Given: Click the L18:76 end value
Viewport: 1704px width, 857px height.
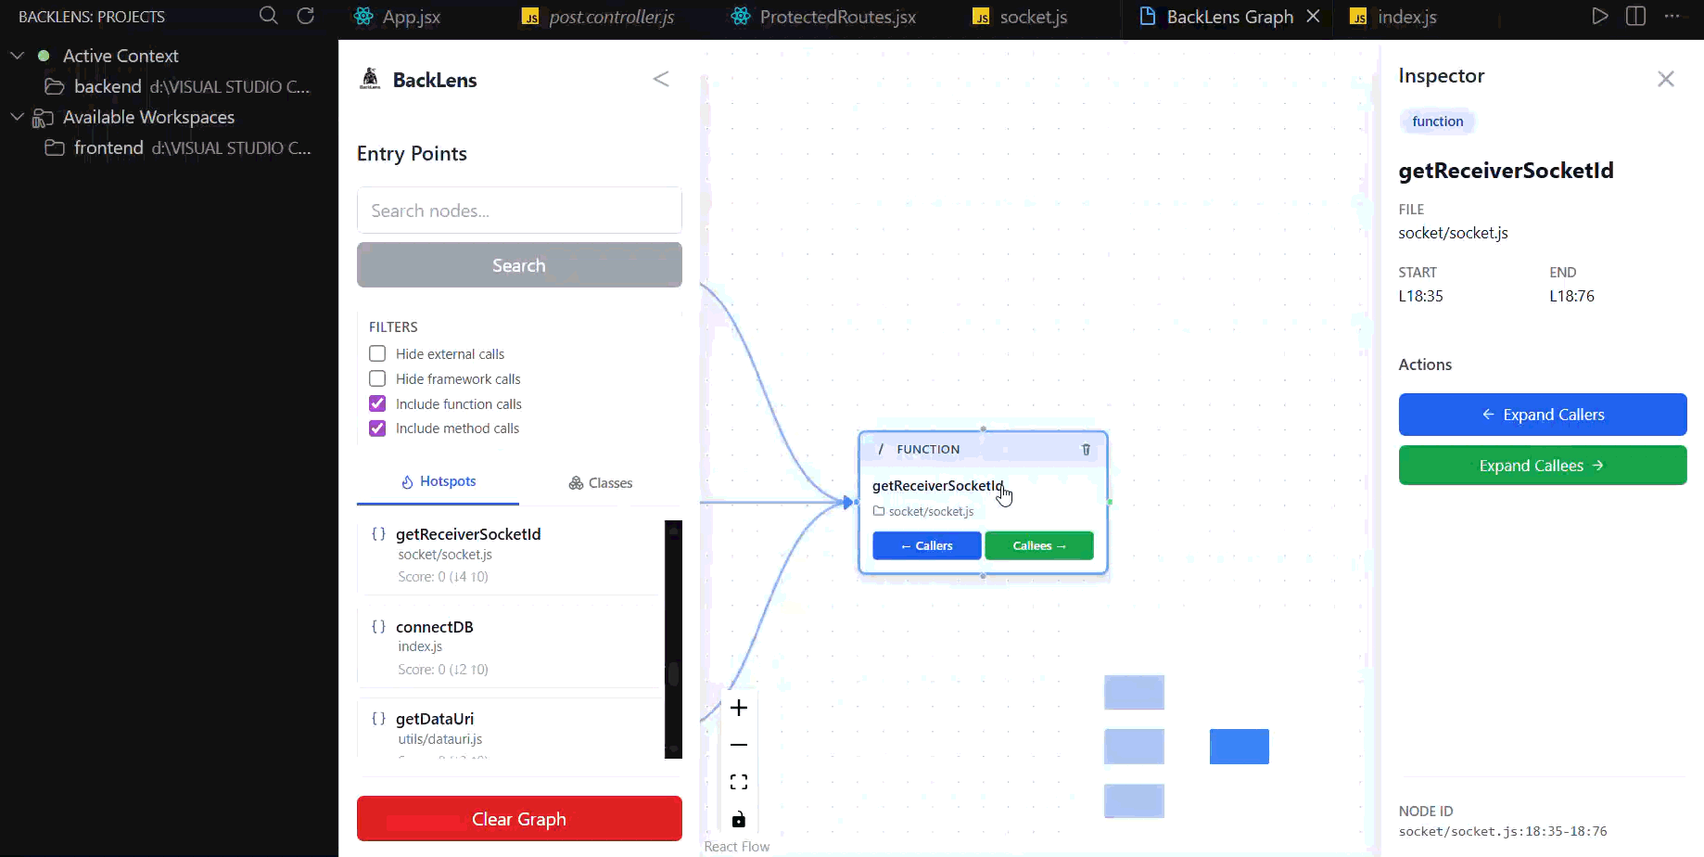Looking at the screenshot, I should pos(1571,296).
